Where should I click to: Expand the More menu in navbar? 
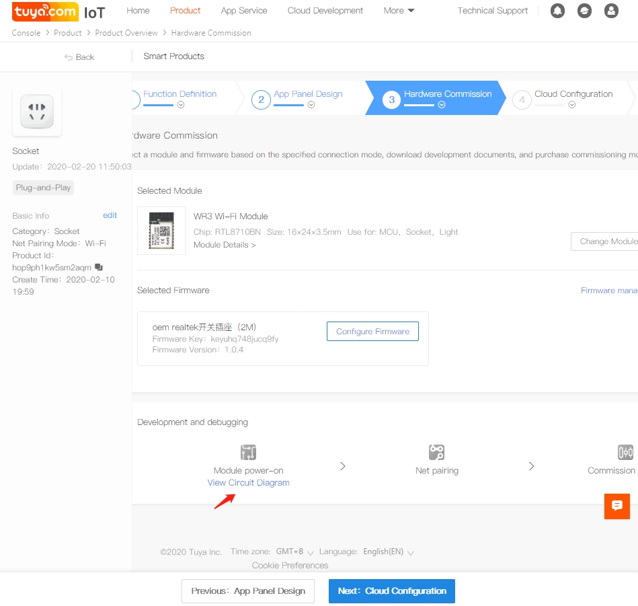(399, 11)
